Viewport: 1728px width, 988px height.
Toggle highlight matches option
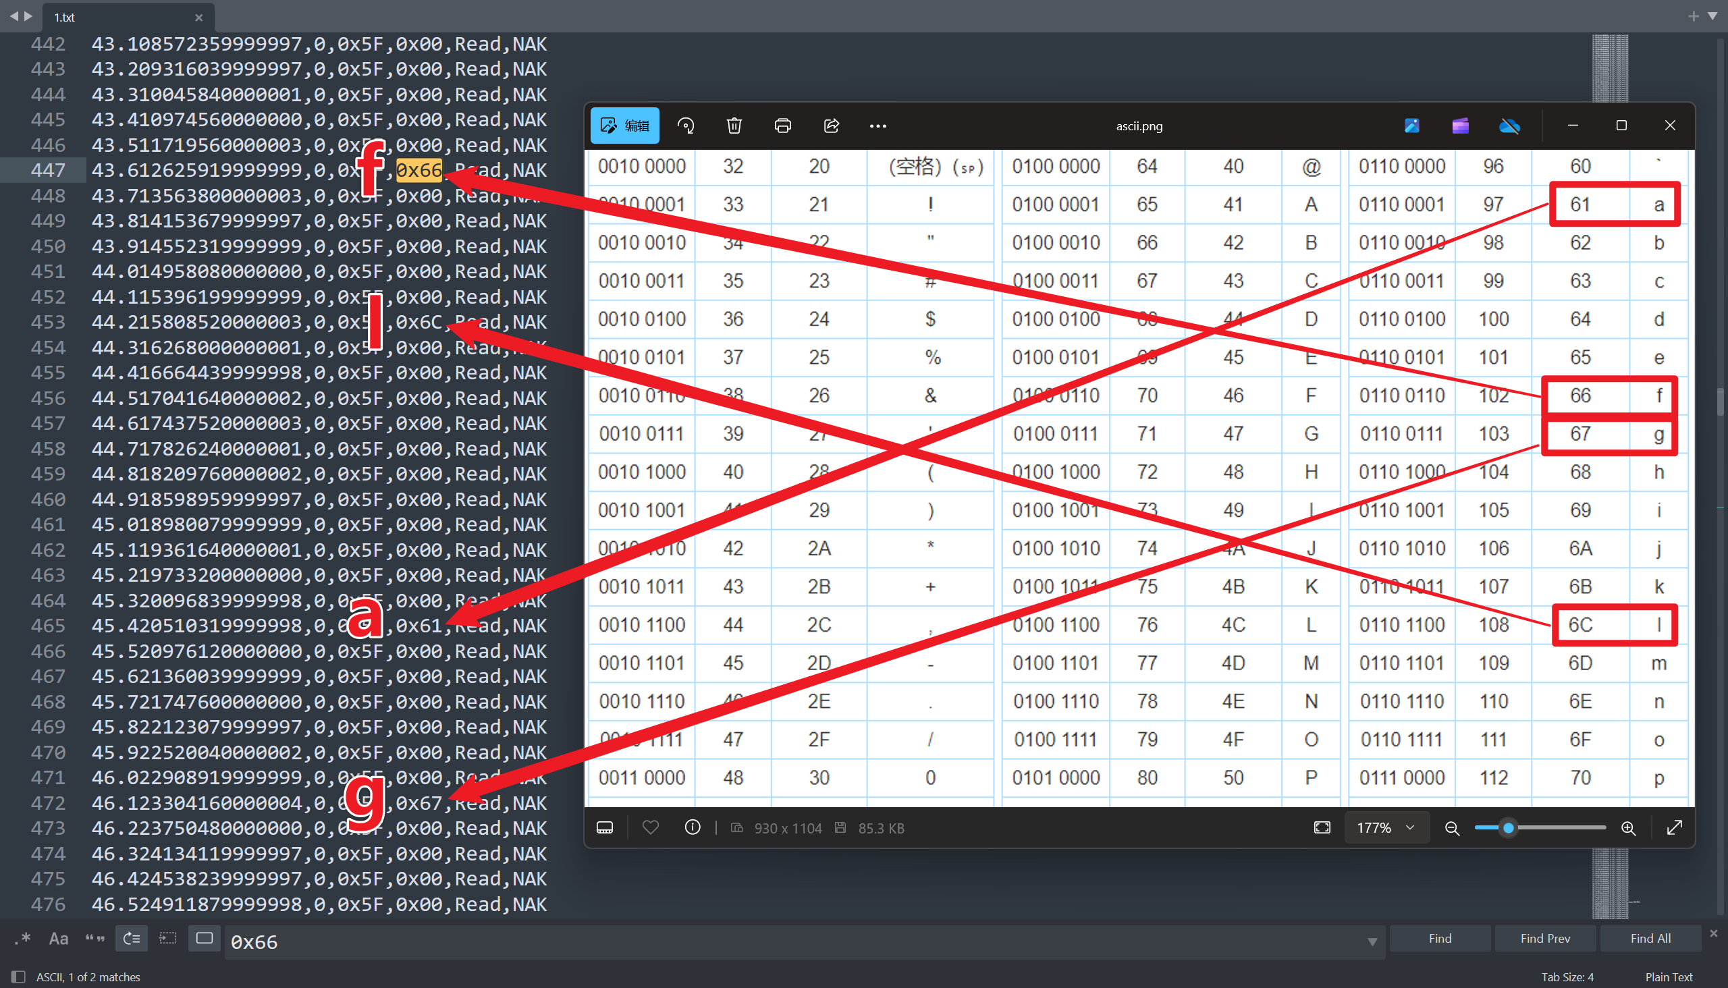click(x=205, y=939)
